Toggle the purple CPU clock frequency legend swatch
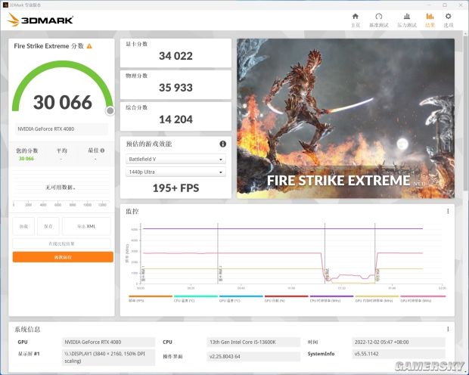 (x=332, y=296)
